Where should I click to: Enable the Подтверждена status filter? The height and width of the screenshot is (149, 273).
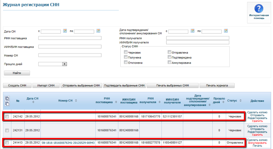coord(170,58)
